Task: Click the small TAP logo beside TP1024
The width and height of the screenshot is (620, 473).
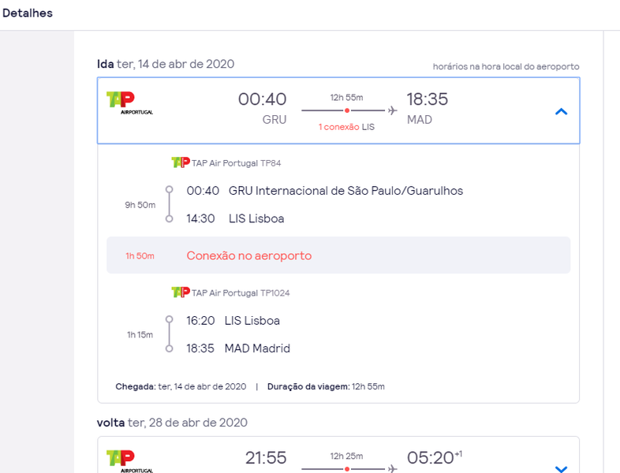Action: tap(181, 292)
